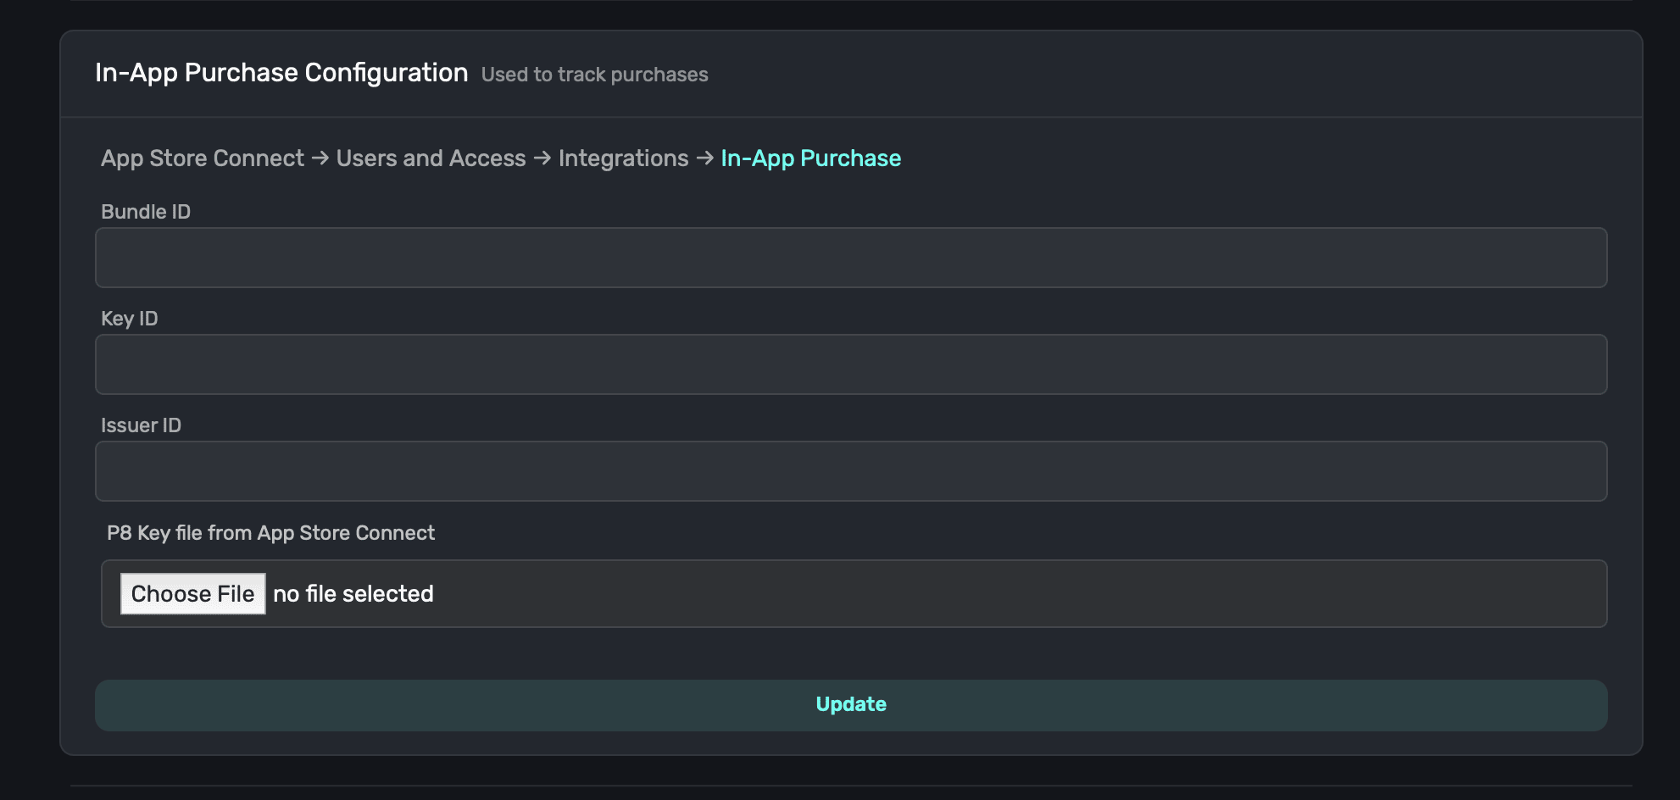This screenshot has width=1680, height=800.
Task: Click the Issuer ID label
Action: (141, 425)
